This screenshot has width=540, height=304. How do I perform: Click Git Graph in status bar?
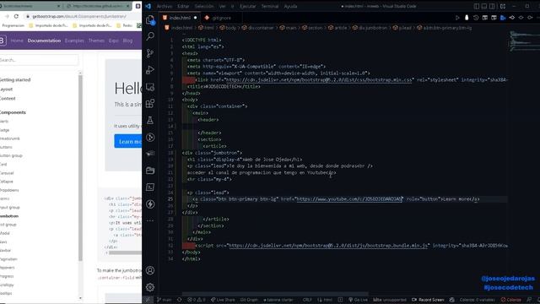point(249,300)
